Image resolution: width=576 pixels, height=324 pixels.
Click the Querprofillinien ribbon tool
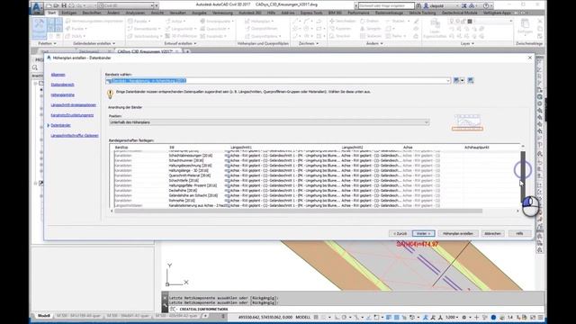point(261,29)
